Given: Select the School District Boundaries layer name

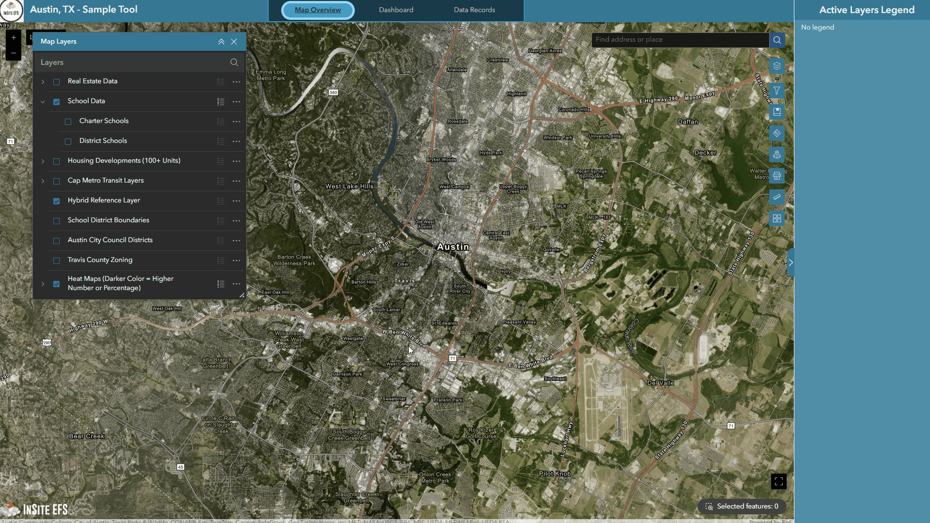Looking at the screenshot, I should pos(108,220).
